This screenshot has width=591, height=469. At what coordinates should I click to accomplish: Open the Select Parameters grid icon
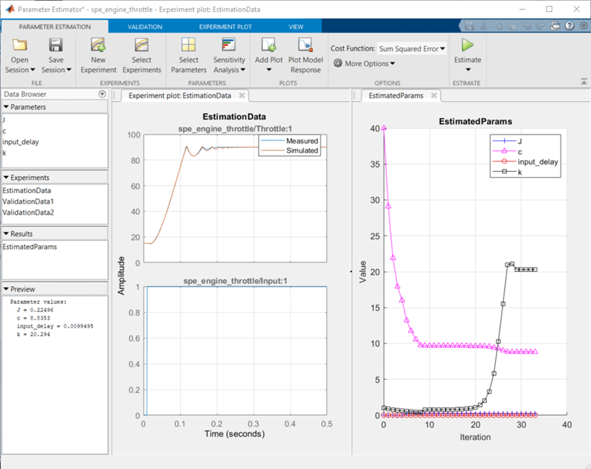tap(188, 45)
